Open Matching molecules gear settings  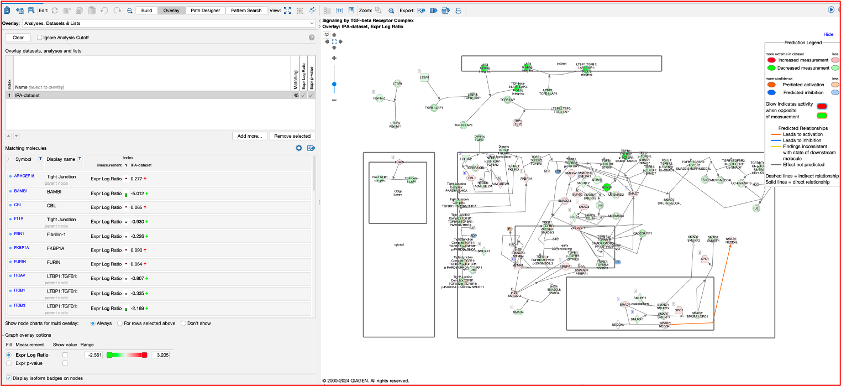pyautogui.click(x=299, y=148)
